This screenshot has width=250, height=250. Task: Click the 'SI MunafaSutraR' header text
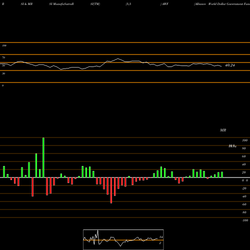[x=61, y=4]
